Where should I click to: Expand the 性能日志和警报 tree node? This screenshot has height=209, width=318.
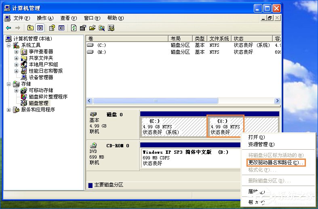16,71
